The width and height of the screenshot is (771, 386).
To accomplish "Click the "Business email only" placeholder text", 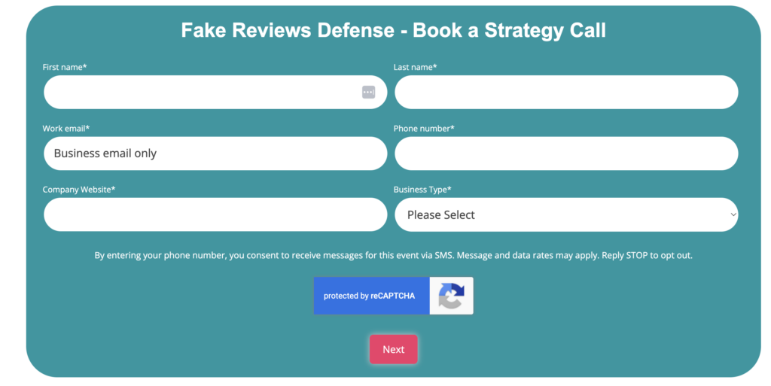I will tap(105, 153).
